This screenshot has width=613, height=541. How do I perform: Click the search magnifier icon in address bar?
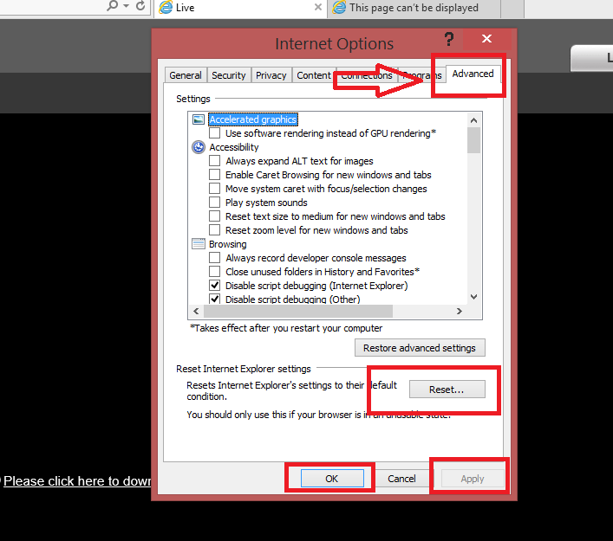112,5
